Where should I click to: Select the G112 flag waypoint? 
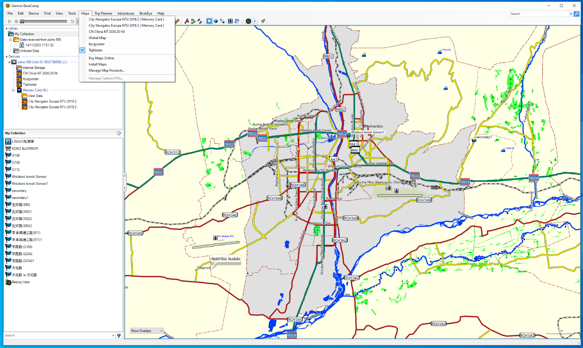coord(13,169)
